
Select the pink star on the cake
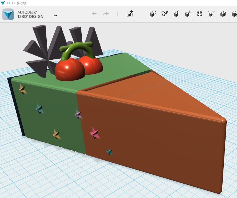95,133
